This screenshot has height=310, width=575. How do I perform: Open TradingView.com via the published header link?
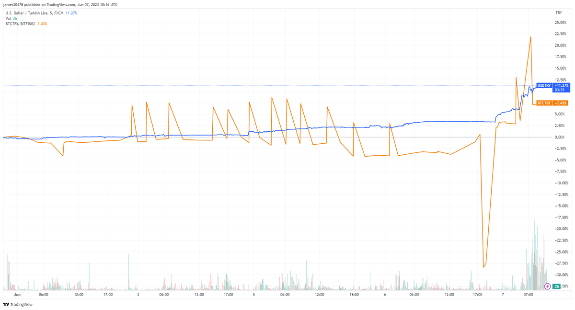(x=60, y=4)
